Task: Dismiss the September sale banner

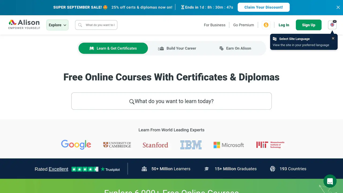Action: [338, 8]
